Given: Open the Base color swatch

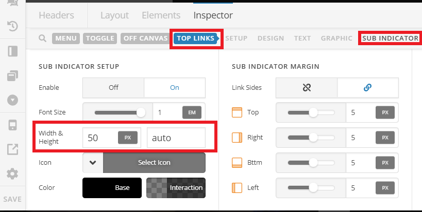Looking at the screenshot, I should 112,188.
